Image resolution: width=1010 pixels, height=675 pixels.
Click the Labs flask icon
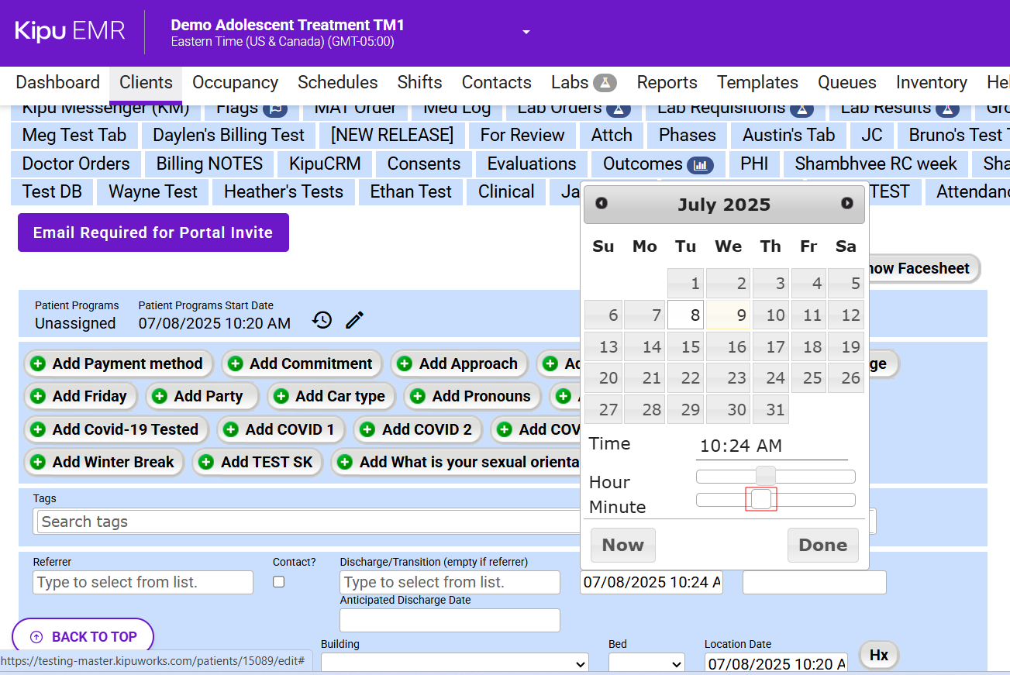(x=605, y=83)
